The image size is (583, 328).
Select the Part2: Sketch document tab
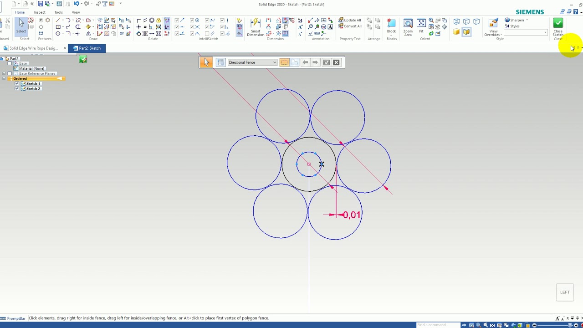(x=87, y=48)
